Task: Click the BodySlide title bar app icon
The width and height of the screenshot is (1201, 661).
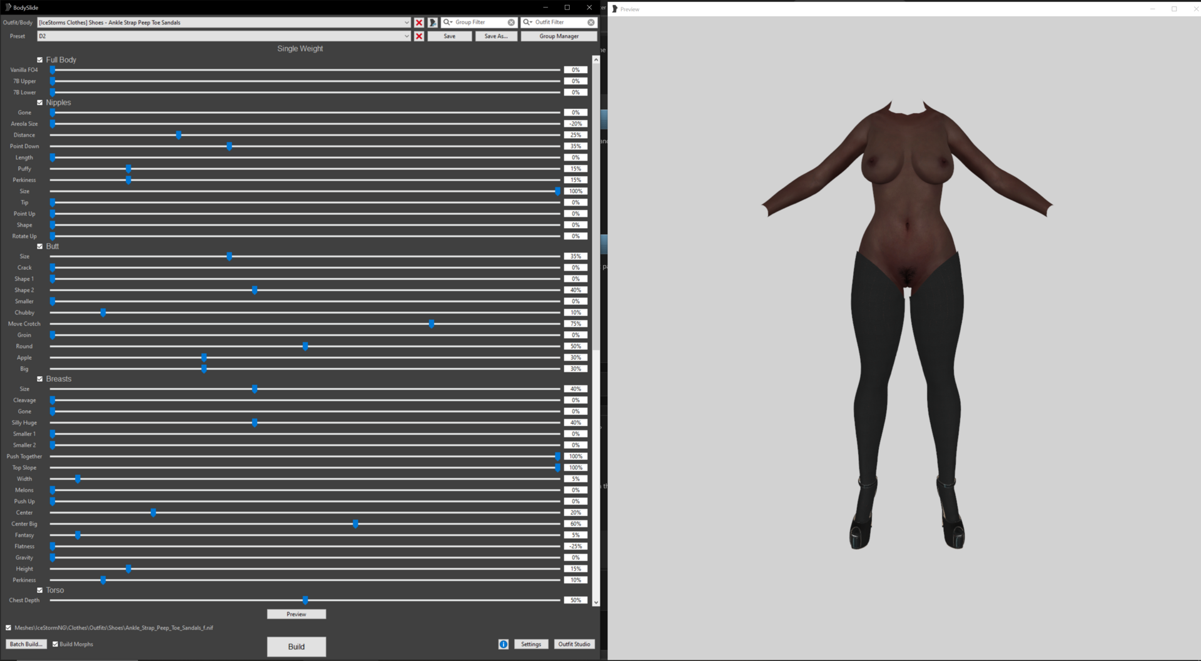Action: 8,7
